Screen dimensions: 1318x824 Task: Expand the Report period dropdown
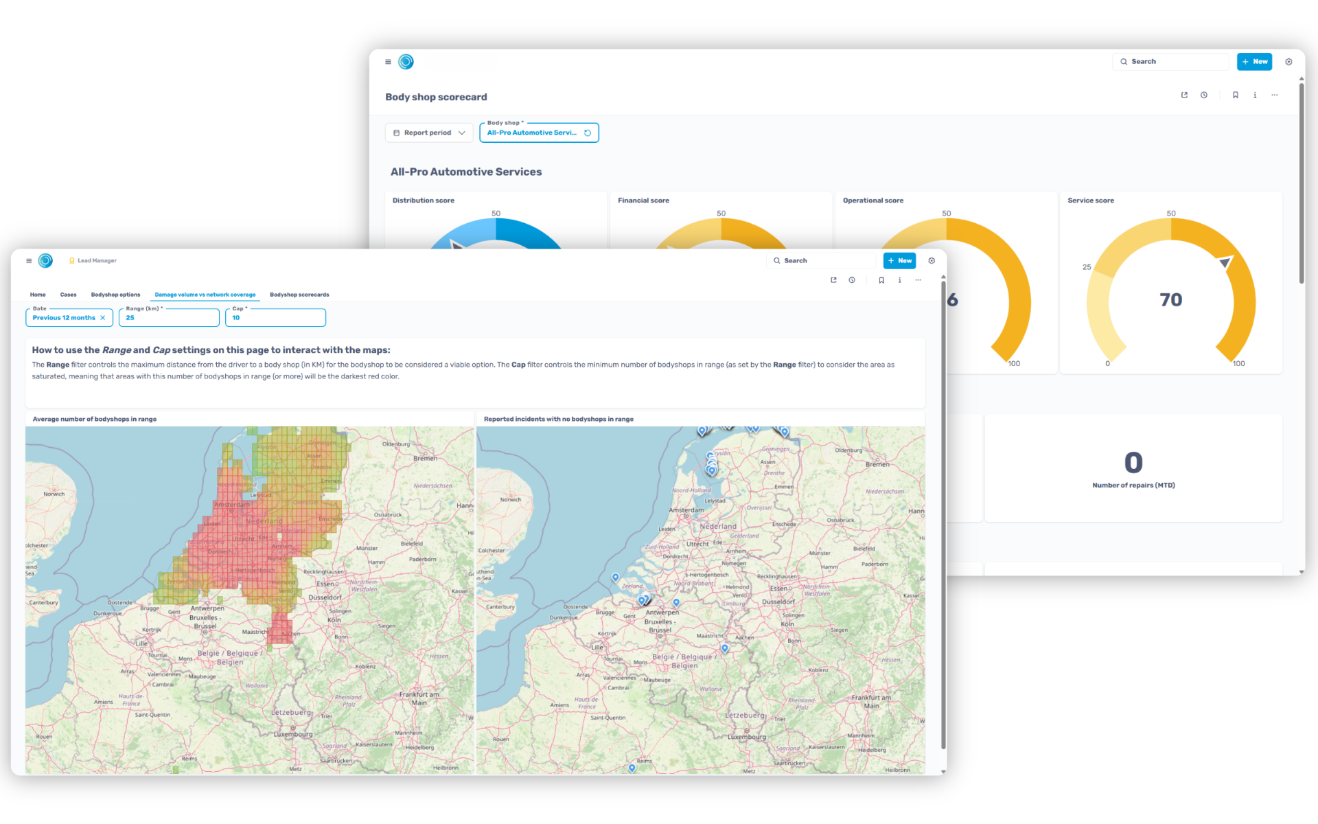coord(430,133)
